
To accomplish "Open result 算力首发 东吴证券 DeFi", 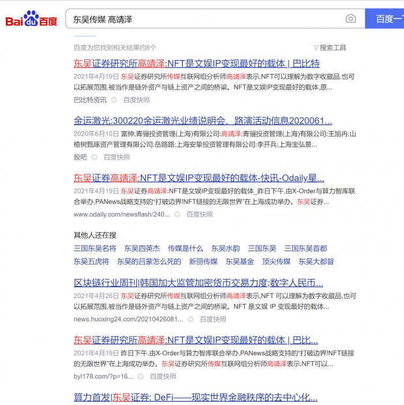I will pos(196,397).
